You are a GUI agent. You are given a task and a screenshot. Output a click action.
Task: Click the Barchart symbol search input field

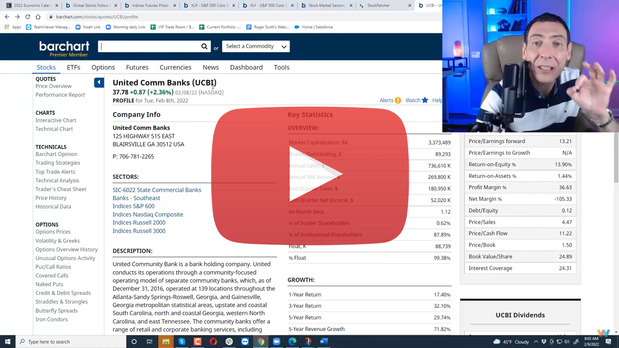(x=150, y=46)
